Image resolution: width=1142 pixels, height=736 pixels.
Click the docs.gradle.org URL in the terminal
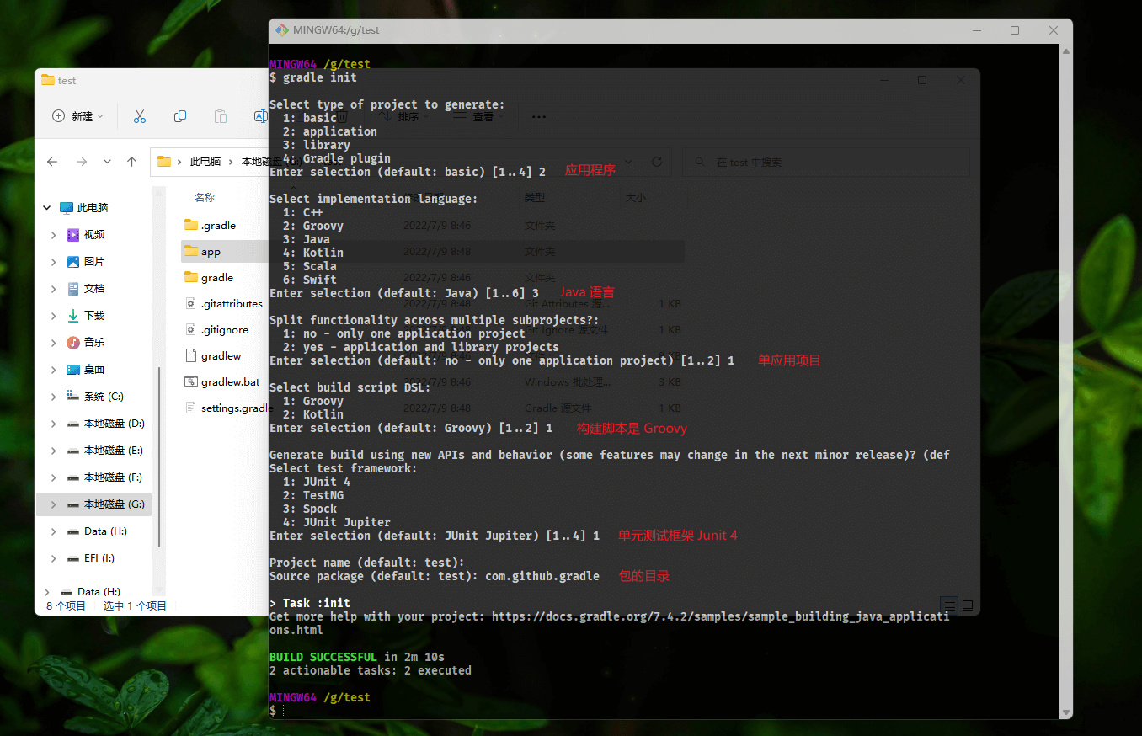point(720,616)
